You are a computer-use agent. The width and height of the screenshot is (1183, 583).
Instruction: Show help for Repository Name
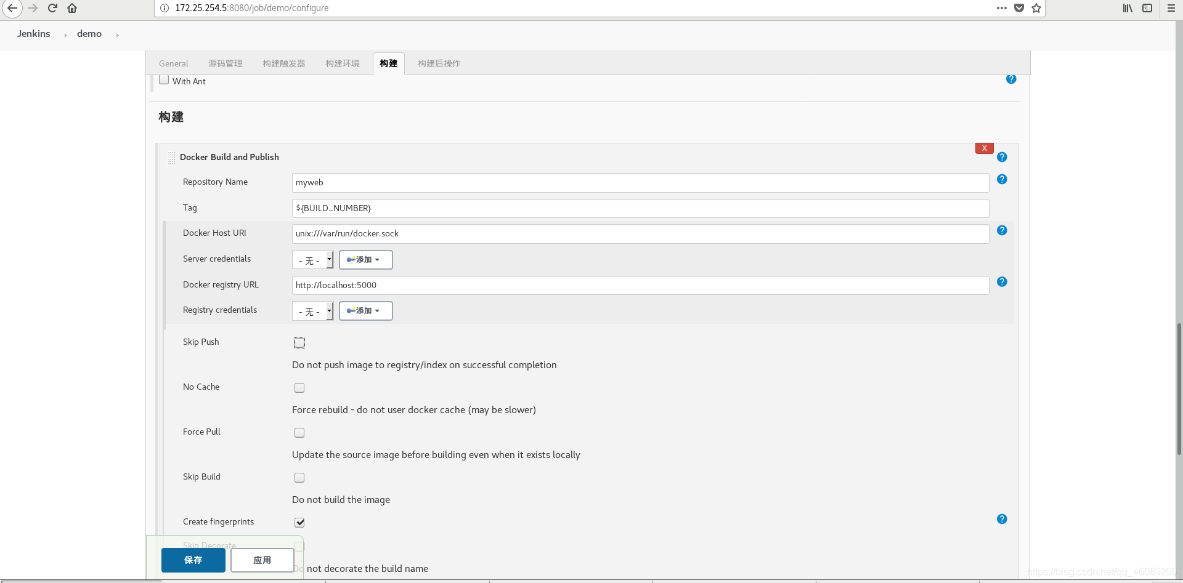pos(1002,179)
